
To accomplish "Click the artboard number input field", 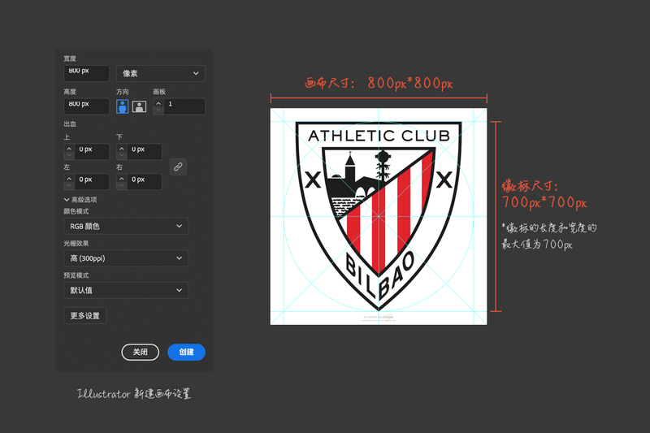I will [184, 106].
